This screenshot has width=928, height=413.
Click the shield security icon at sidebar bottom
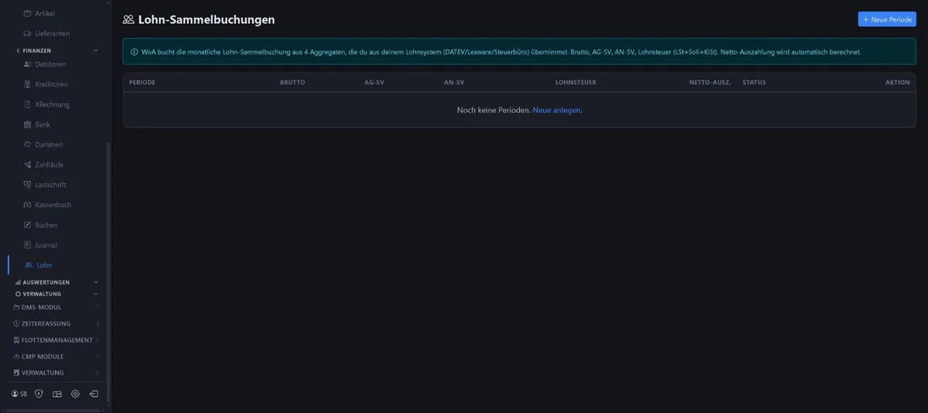coord(39,394)
